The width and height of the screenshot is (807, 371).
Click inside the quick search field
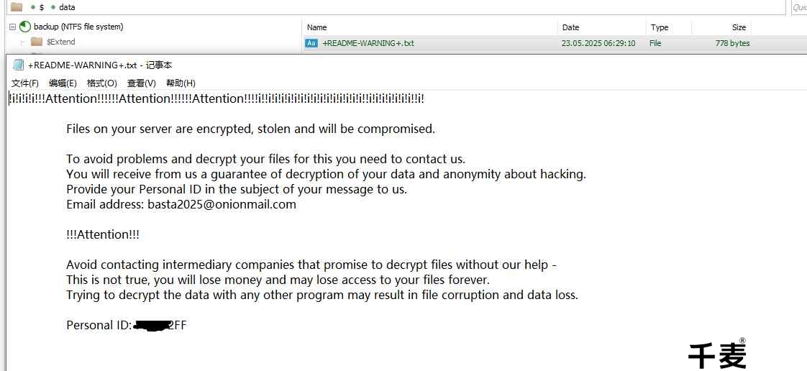pos(798,7)
